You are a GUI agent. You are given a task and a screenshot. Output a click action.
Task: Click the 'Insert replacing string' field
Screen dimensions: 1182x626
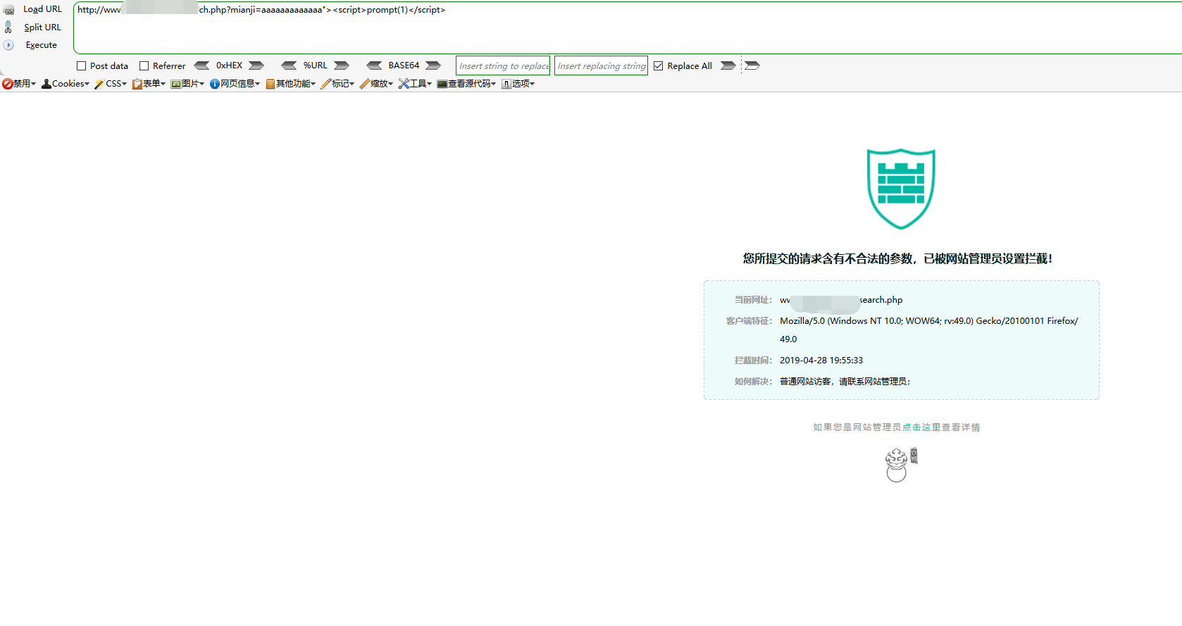(x=601, y=65)
